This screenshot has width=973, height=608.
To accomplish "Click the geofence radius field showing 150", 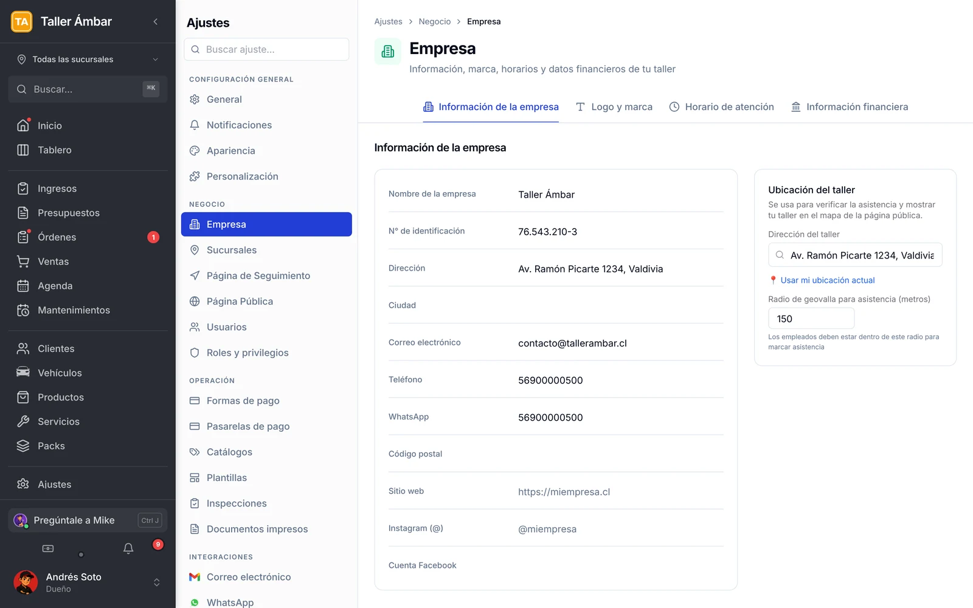I will [811, 319].
